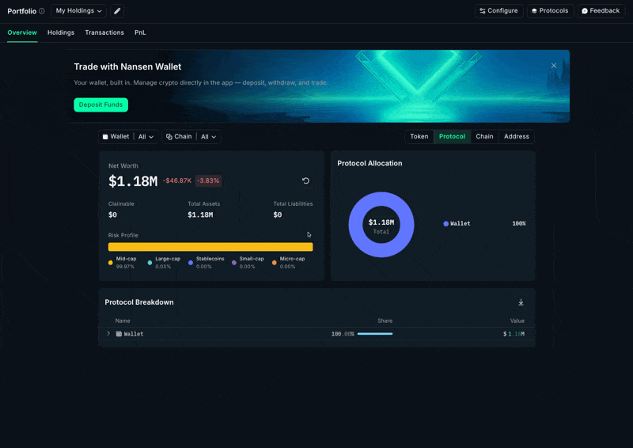The image size is (633, 448).
Task: Open the Configure settings
Action: tap(498, 11)
